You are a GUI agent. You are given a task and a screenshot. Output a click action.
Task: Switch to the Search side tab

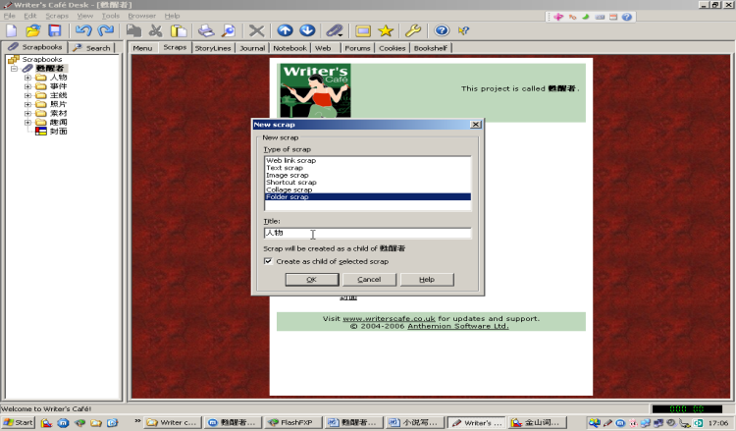92,48
